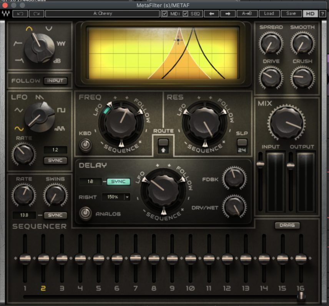Click the RES sequence modulation marker
The image size is (329, 306).
[205, 144]
